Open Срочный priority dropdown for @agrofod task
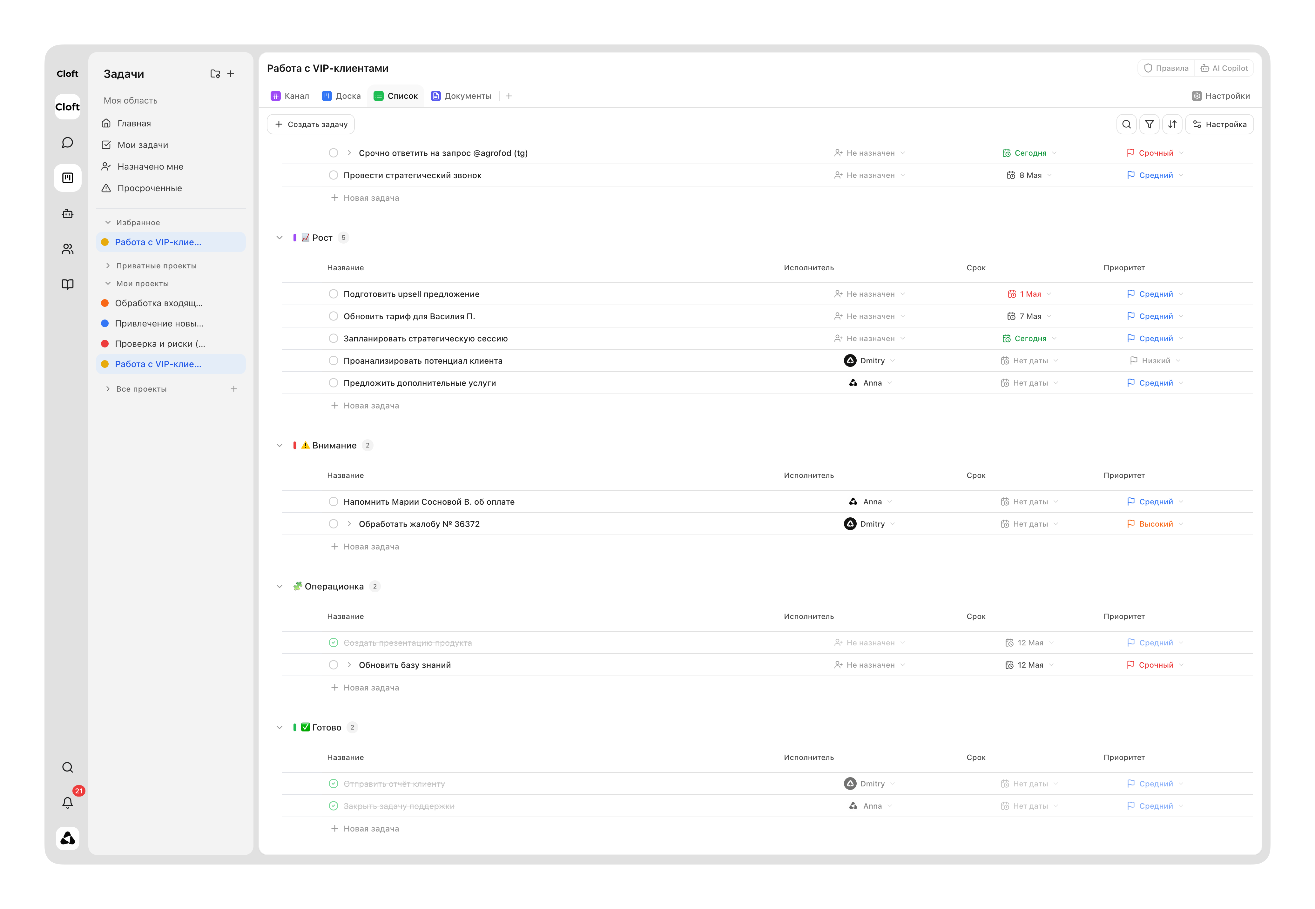Screen dimensions: 1315x909 pos(1155,153)
